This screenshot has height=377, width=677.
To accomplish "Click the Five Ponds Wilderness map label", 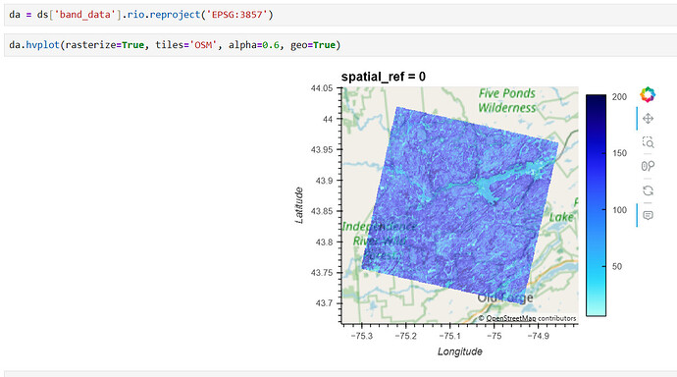I will (x=507, y=100).
